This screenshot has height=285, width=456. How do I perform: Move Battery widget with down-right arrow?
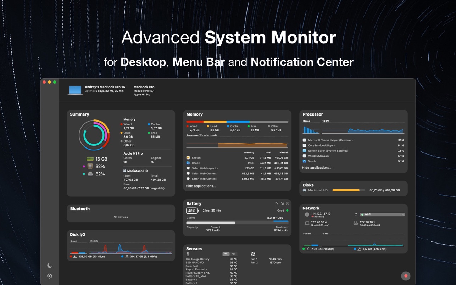click(282, 203)
